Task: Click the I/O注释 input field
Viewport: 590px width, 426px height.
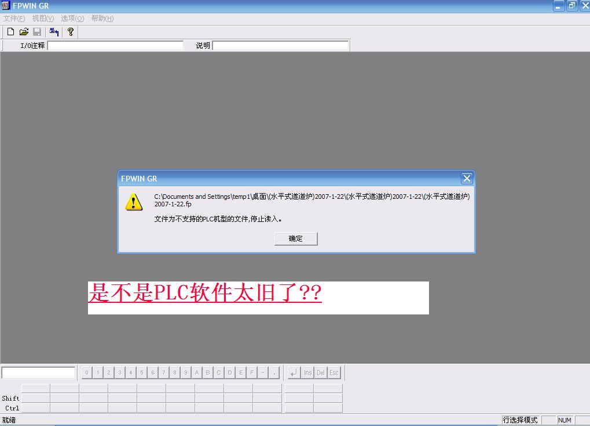Action: (x=115, y=46)
